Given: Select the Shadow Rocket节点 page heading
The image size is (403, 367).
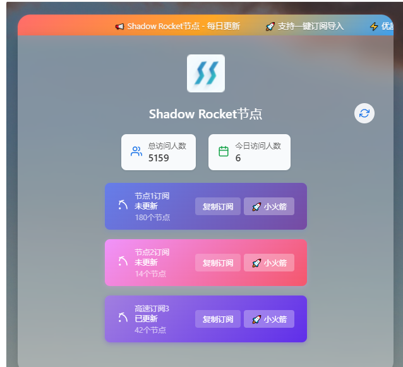Looking at the screenshot, I should click(205, 114).
